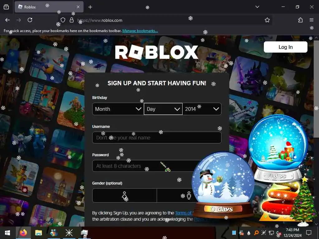This screenshot has height=239, width=319.
Task: Reload the page with the refresh icon
Action: click(30, 20)
